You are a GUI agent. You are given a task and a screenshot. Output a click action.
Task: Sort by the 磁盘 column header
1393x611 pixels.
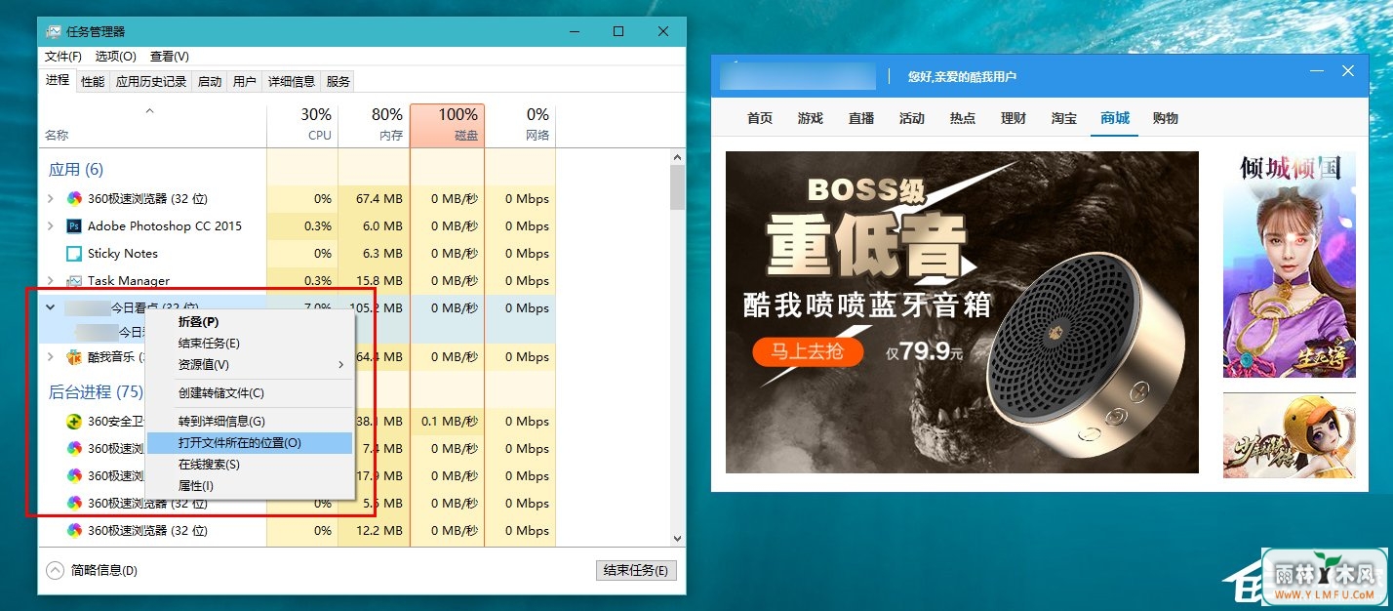click(447, 125)
